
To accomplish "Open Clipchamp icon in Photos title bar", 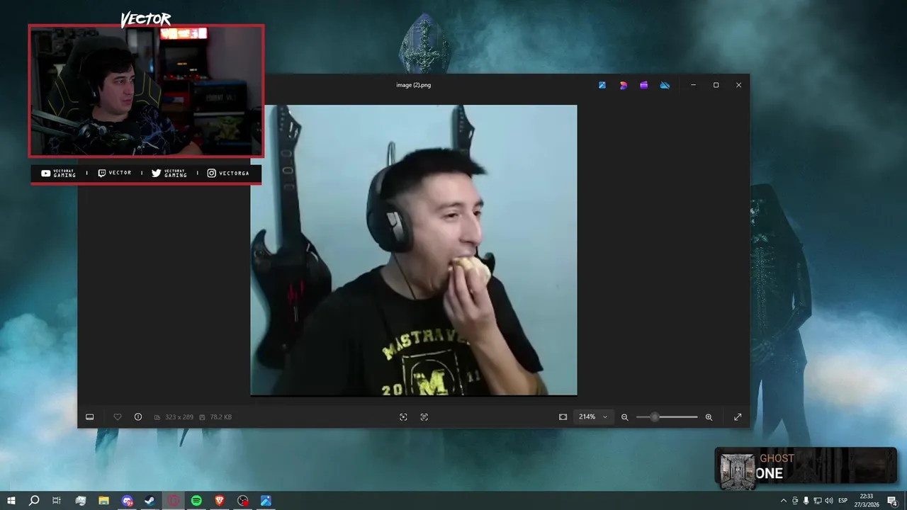I will tap(643, 85).
